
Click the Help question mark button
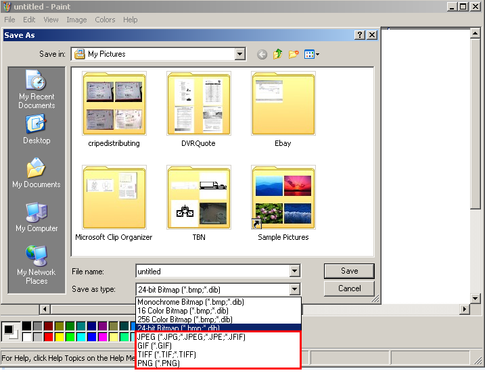click(x=359, y=35)
